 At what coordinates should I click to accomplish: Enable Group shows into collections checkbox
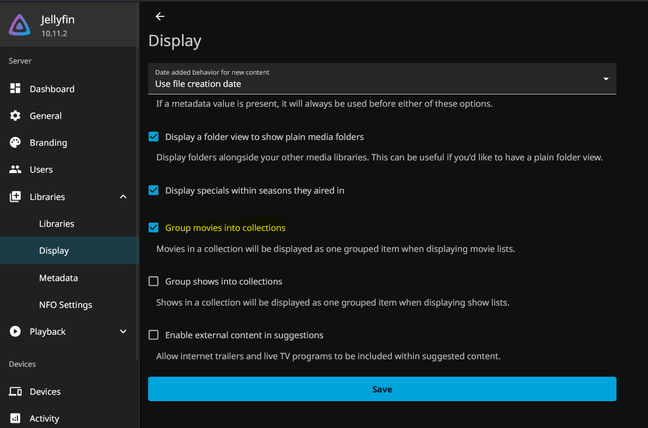pos(153,282)
